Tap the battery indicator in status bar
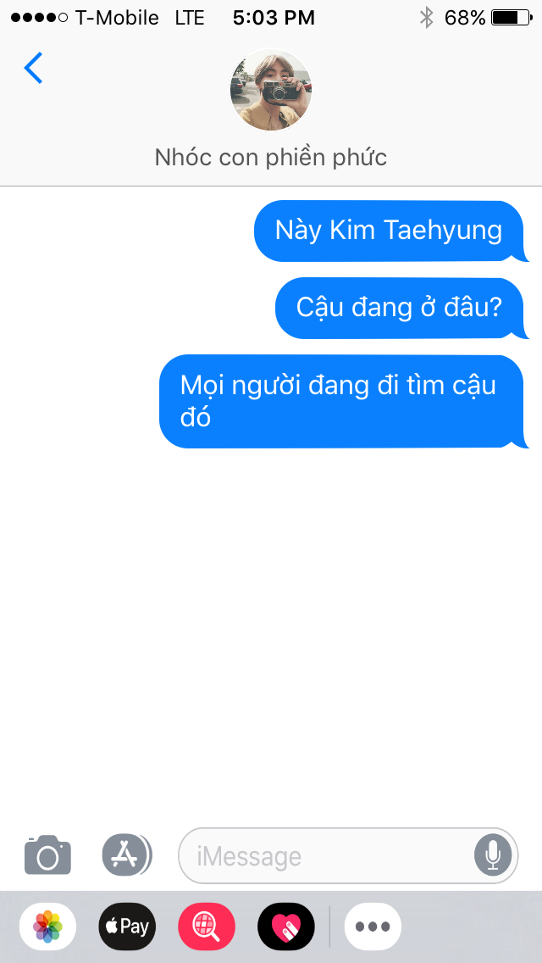 pyautogui.click(x=512, y=18)
